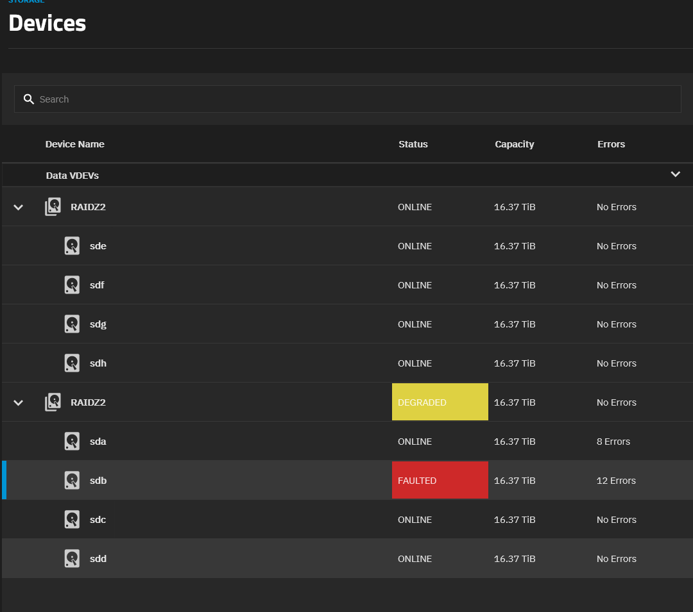Click the ONLINE status of sdf
Screen dimensions: 693x612
click(x=415, y=285)
